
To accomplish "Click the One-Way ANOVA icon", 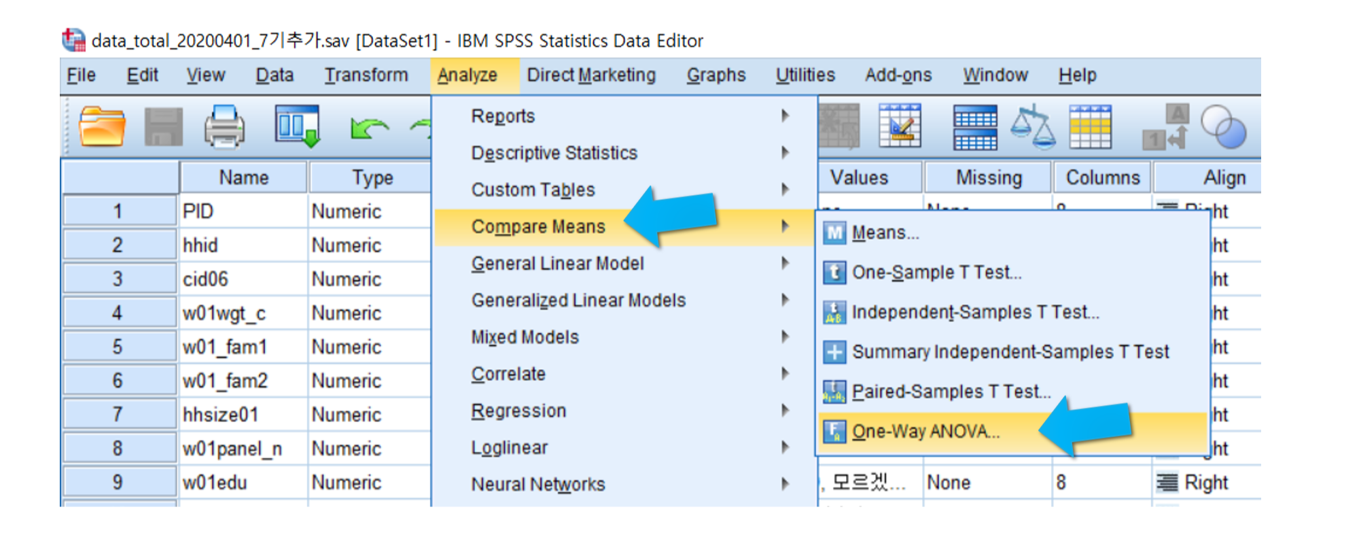I will (x=834, y=432).
